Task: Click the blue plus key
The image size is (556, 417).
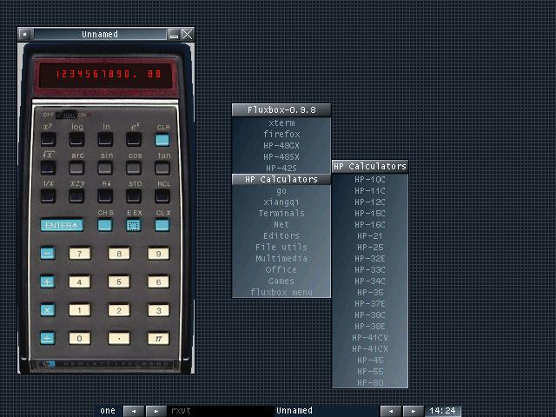Action: [48, 281]
